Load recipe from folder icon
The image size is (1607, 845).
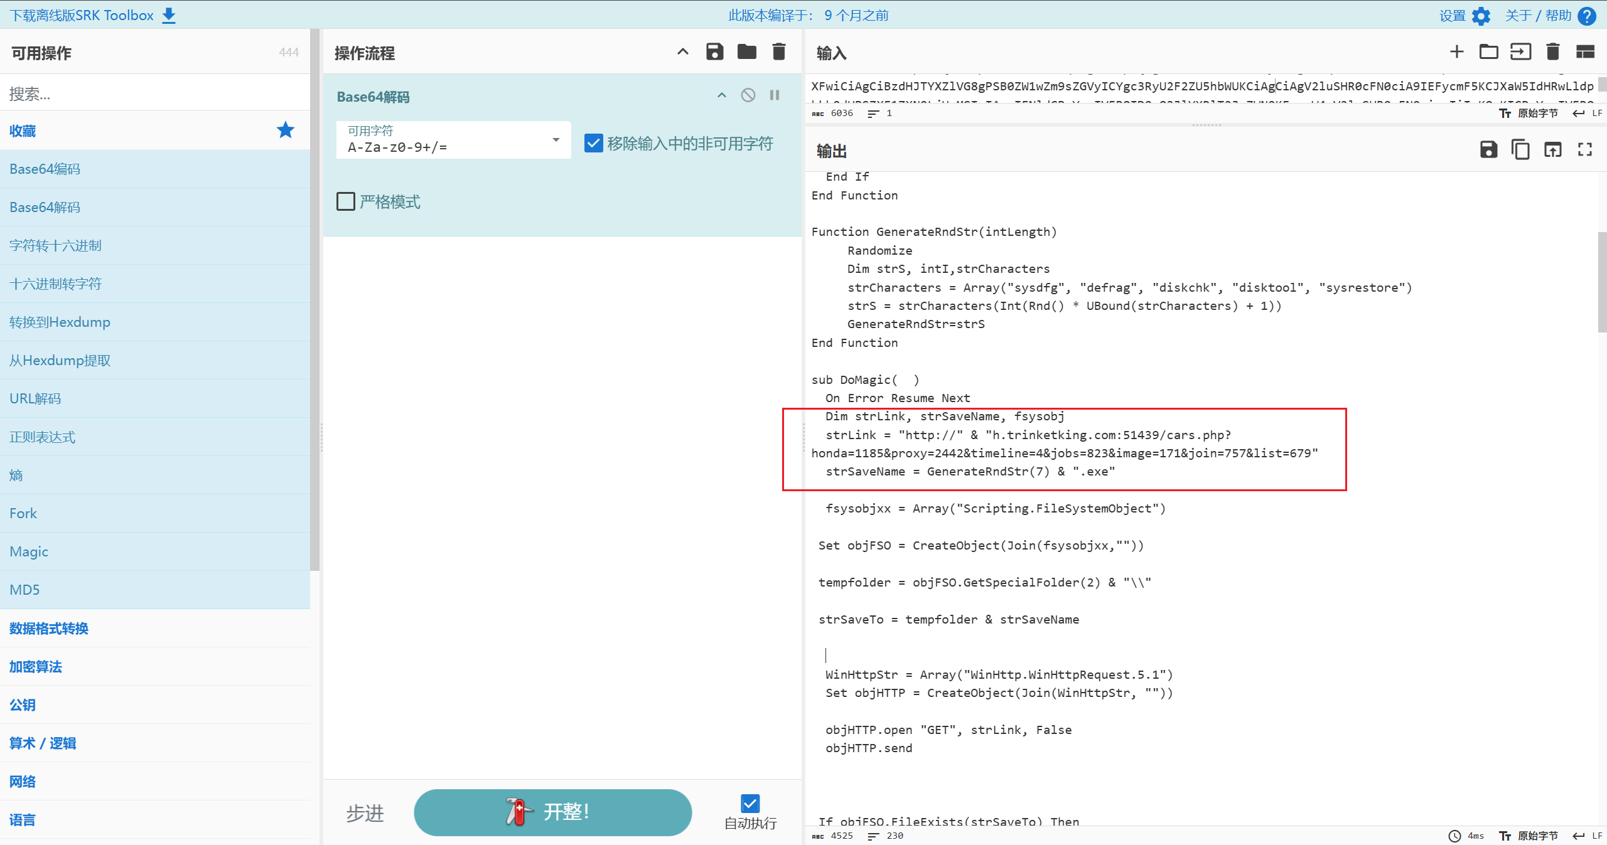[746, 52]
